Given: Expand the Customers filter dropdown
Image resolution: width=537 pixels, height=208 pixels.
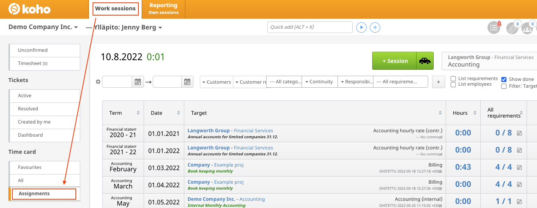Looking at the screenshot, I should click(x=217, y=82).
